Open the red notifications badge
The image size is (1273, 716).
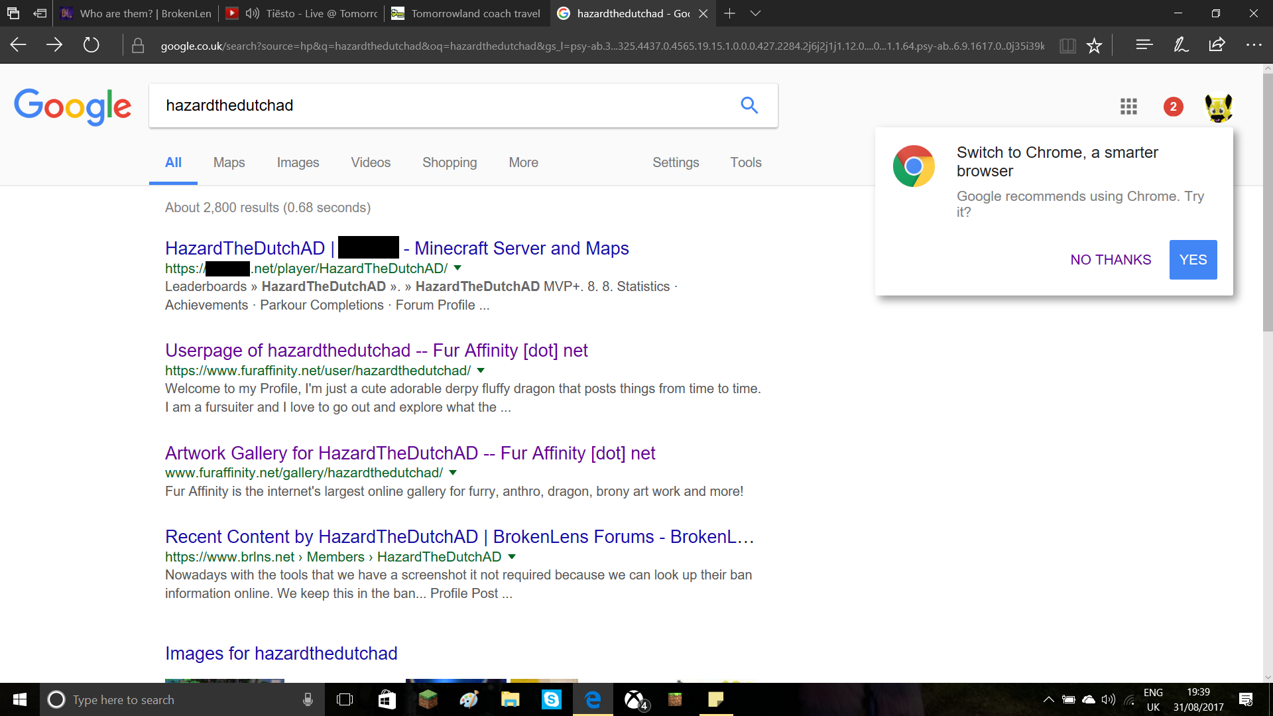(1173, 106)
